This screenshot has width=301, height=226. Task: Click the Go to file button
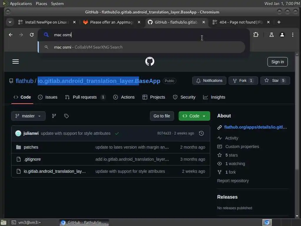pos(162,116)
